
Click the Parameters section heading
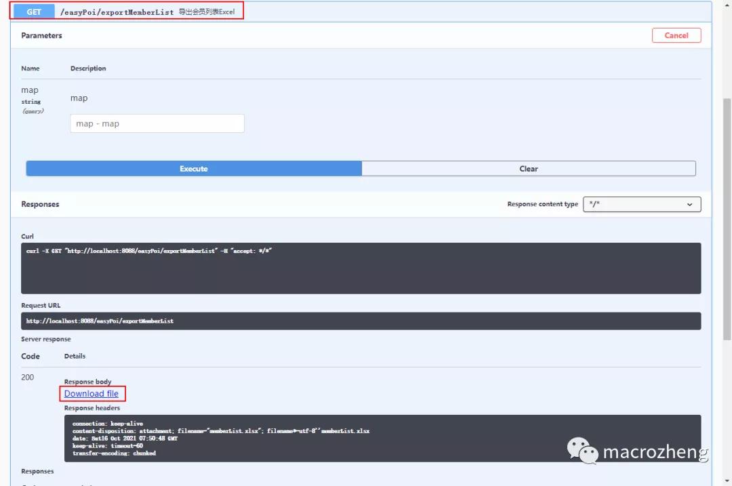click(x=41, y=35)
